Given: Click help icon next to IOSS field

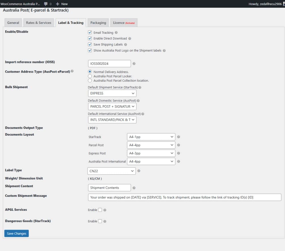Looking at the screenshot, I should [x=134, y=64].
